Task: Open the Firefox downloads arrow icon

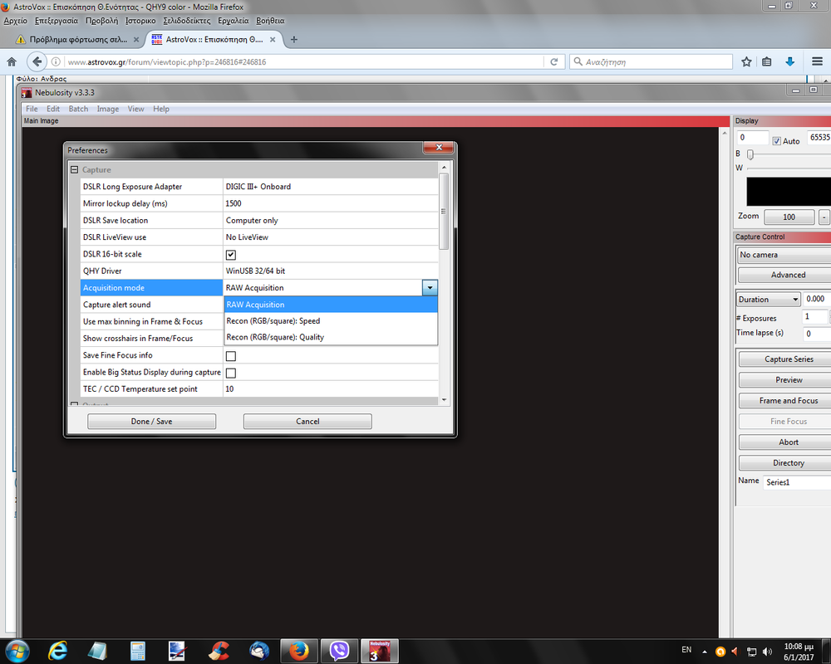Action: (x=789, y=61)
